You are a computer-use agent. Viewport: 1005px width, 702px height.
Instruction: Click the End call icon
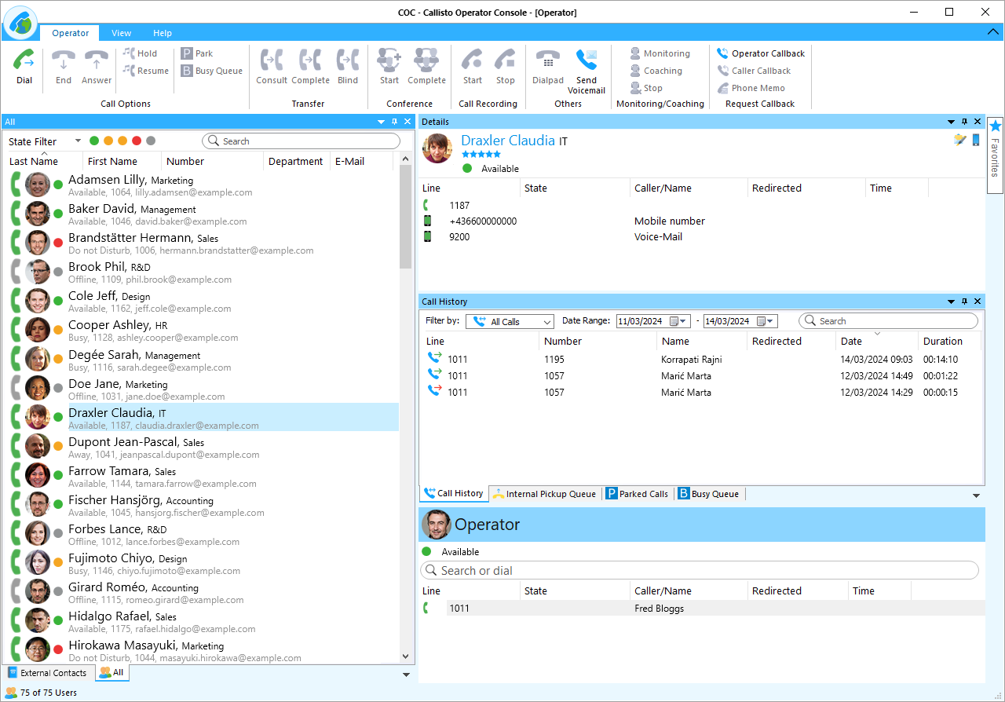pyautogui.click(x=64, y=60)
